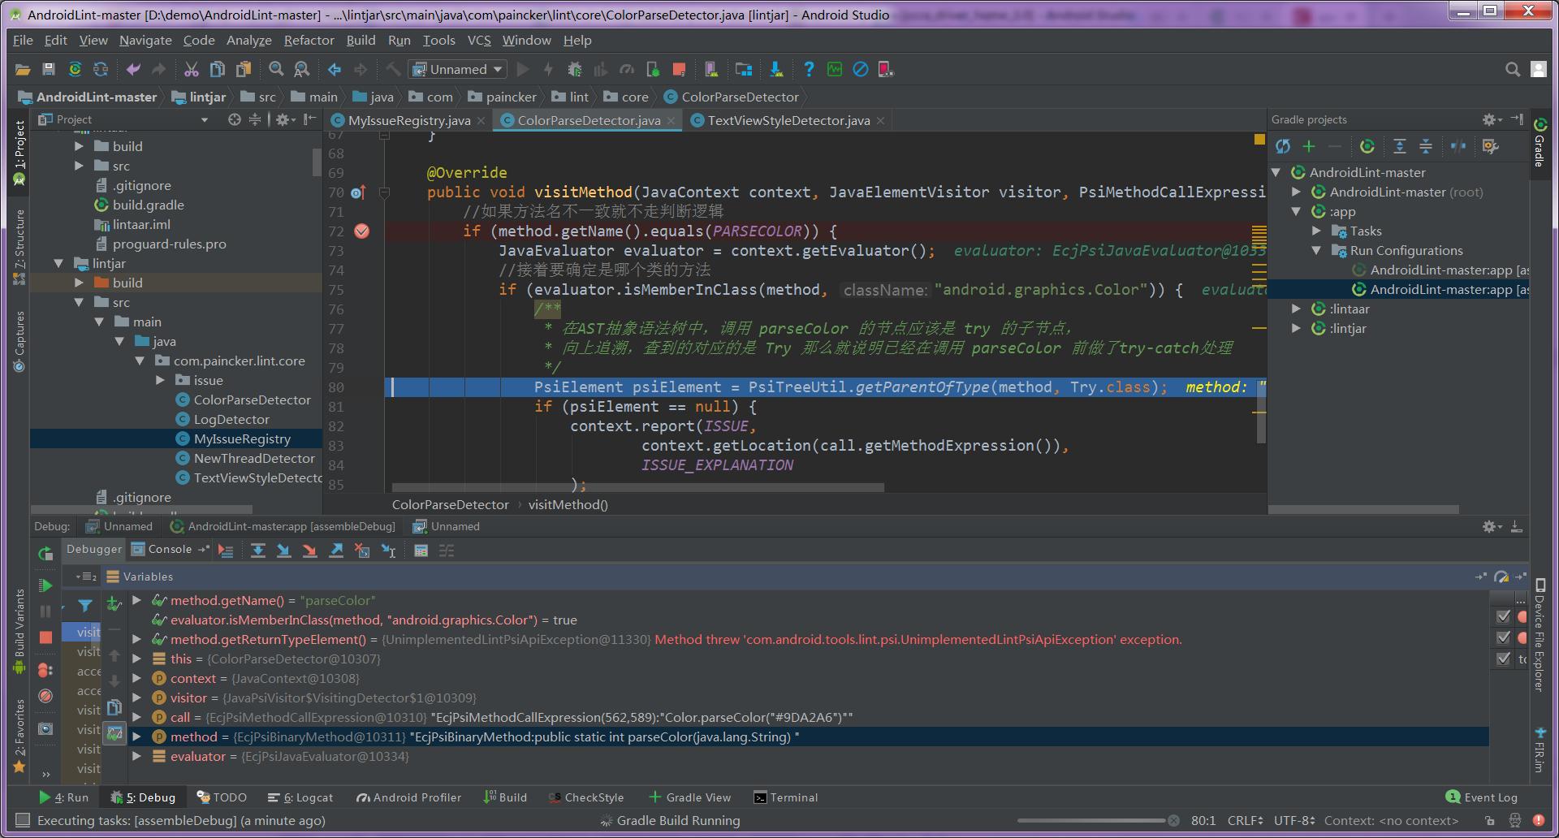
Task: Click Step Out icon in debugger
Action: tap(336, 551)
